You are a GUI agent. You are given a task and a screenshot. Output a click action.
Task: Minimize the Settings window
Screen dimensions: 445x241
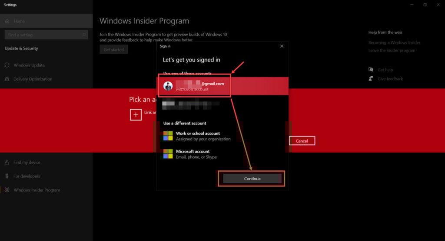(x=412, y=4)
